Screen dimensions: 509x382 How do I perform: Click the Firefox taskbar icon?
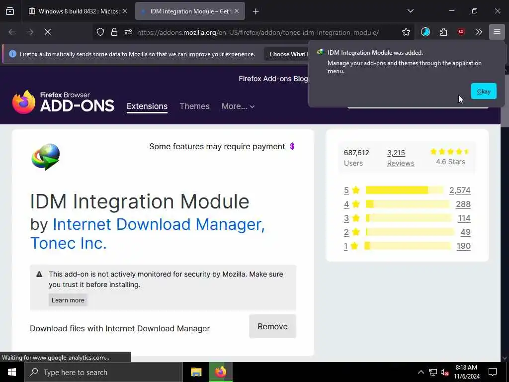tap(220, 372)
